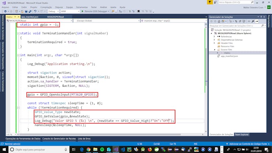Click Collapse All icon in Solution Explorer
The width and height of the screenshot is (272, 153).
(240, 21)
